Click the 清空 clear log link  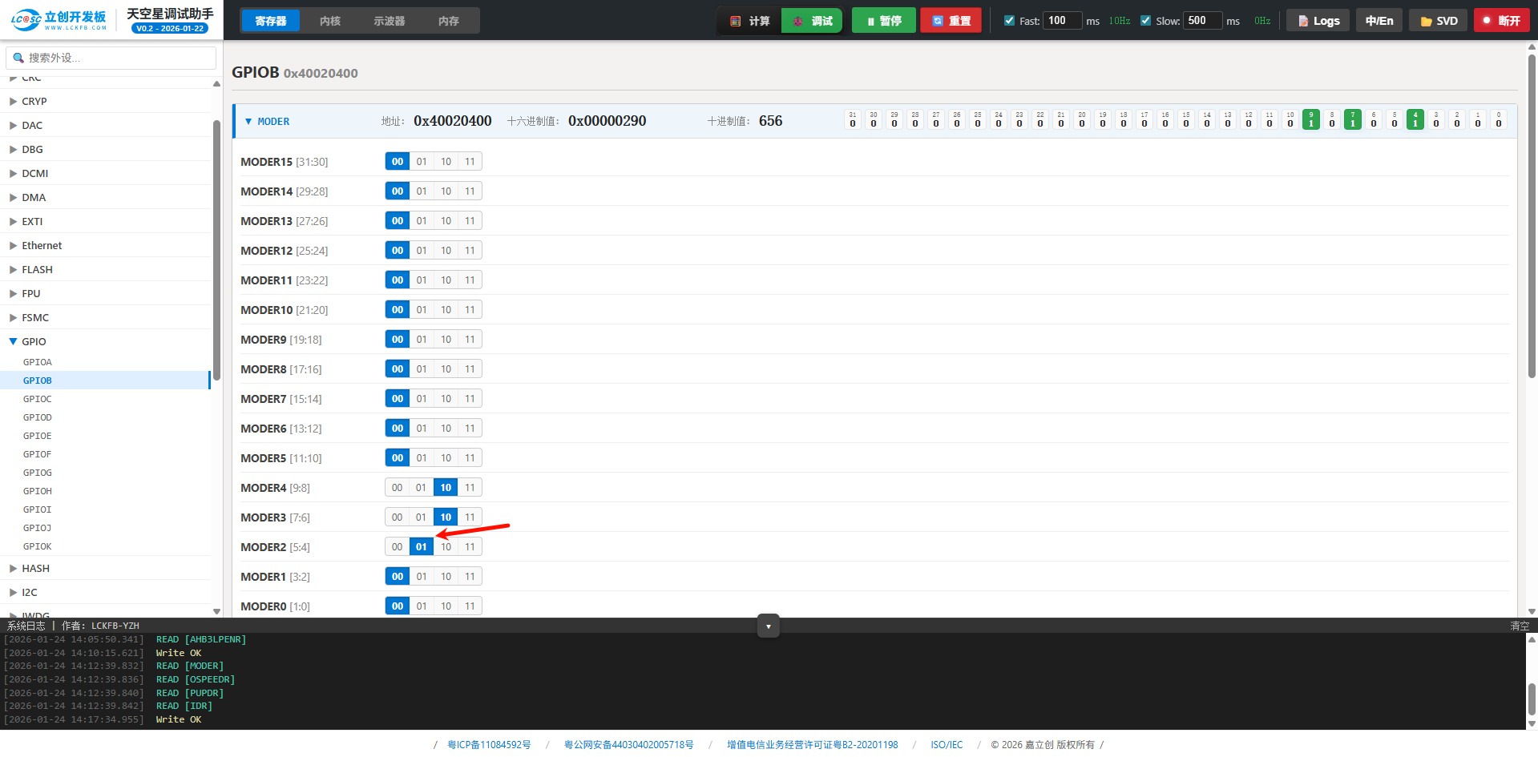click(1519, 626)
